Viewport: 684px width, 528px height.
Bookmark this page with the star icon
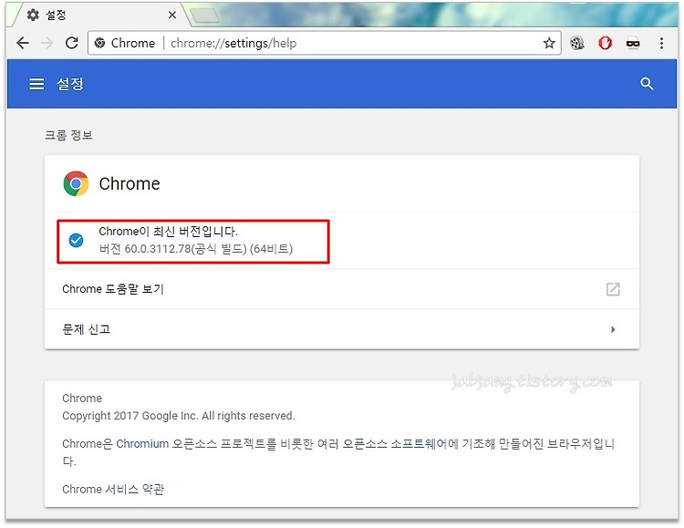point(549,43)
